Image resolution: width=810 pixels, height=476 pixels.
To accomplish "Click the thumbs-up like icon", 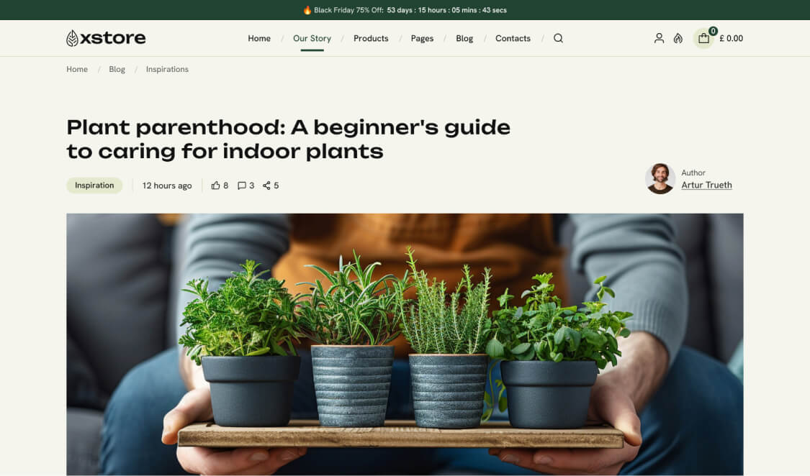I will [x=215, y=186].
